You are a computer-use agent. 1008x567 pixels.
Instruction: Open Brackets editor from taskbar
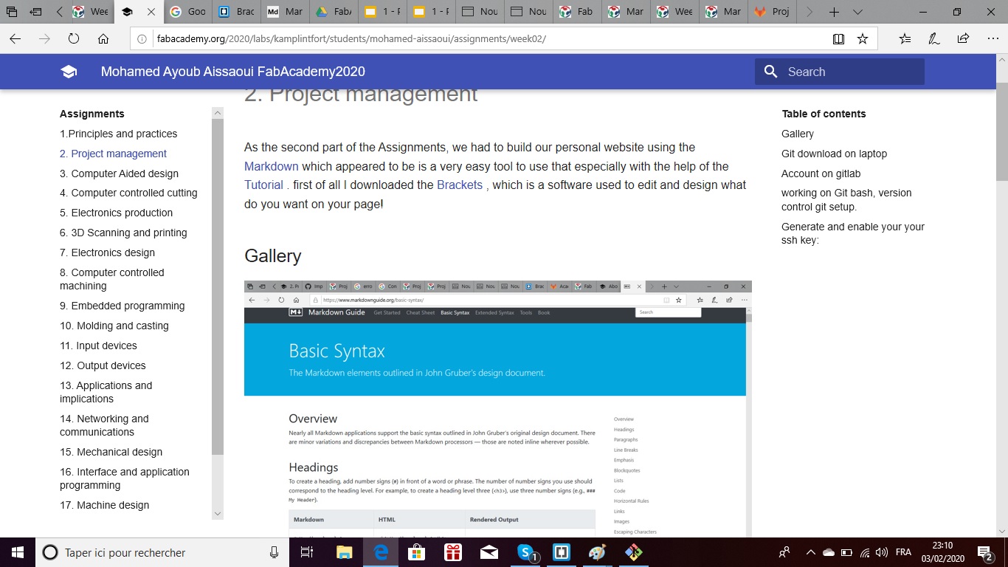pyautogui.click(x=561, y=552)
